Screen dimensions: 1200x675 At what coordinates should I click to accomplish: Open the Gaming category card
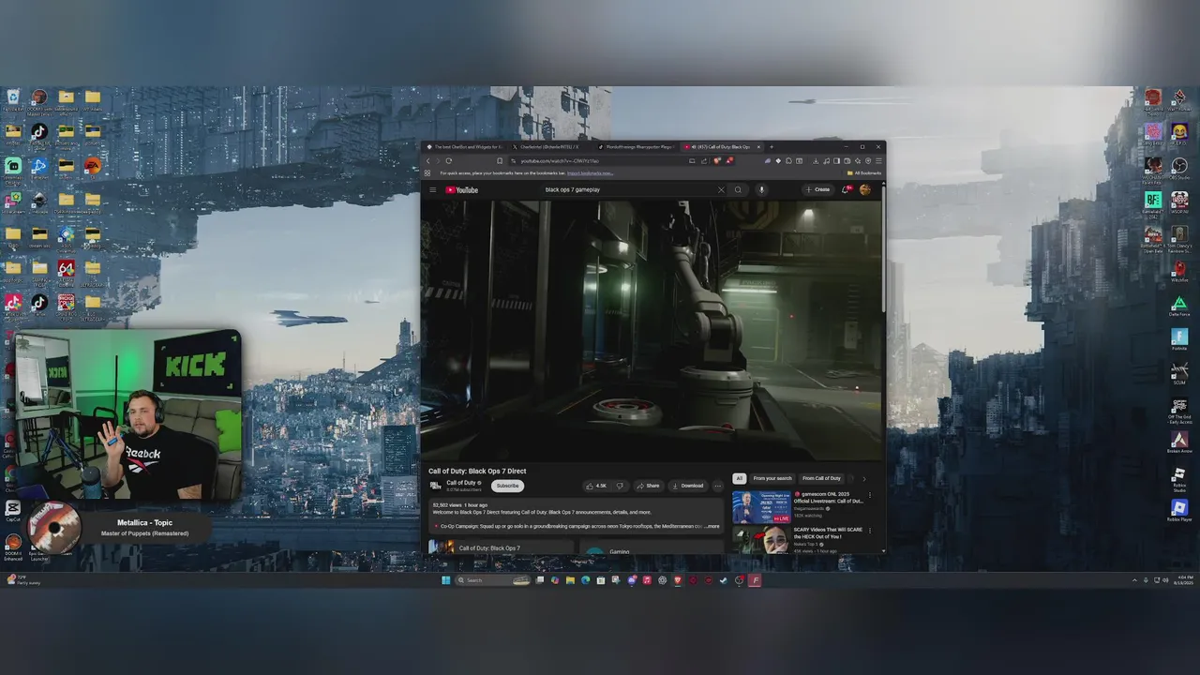coord(652,547)
